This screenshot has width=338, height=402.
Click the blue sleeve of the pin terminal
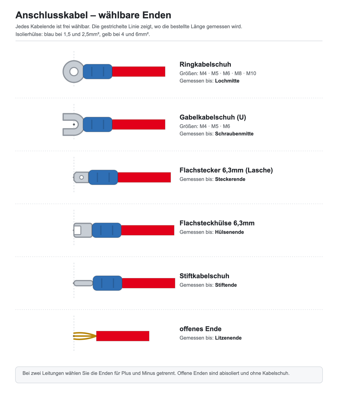108,283
